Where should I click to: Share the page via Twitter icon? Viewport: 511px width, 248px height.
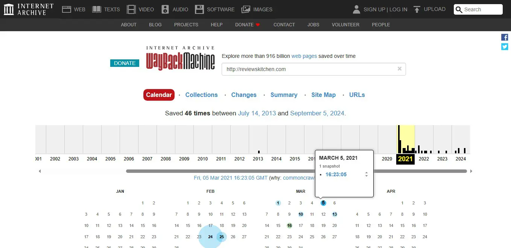pos(505,47)
